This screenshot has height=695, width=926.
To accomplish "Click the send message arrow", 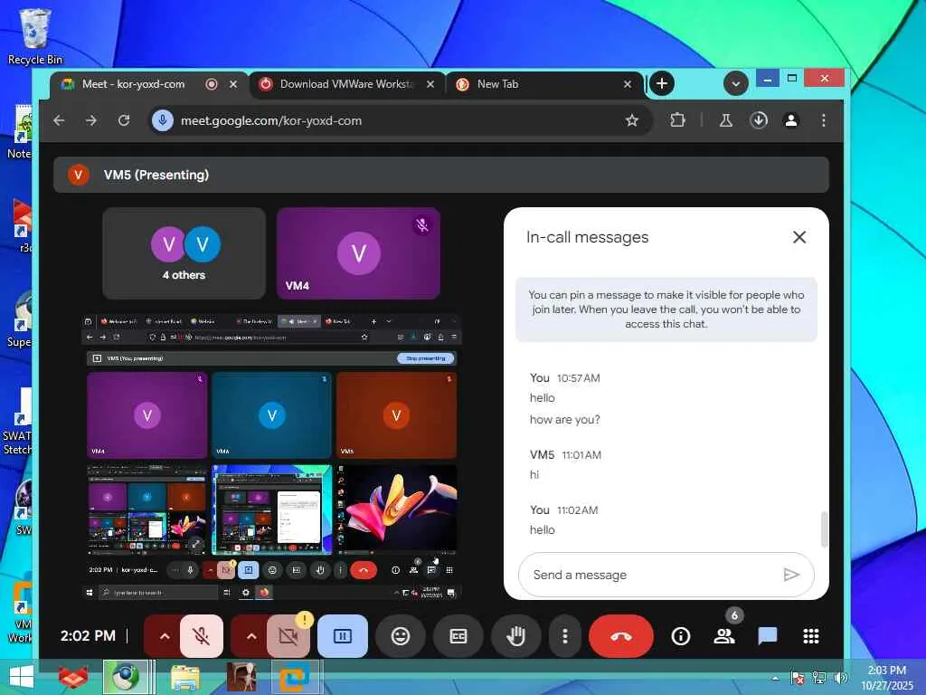I will 790,575.
